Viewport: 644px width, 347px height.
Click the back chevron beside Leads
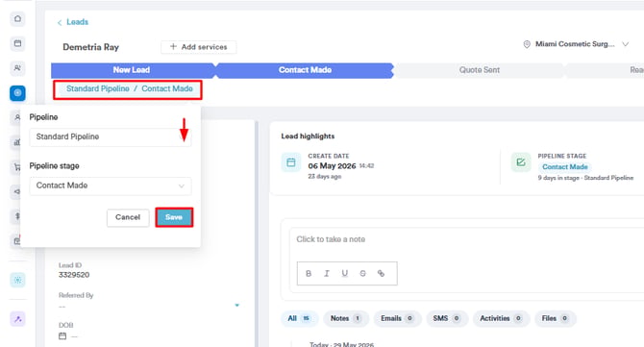(x=60, y=22)
